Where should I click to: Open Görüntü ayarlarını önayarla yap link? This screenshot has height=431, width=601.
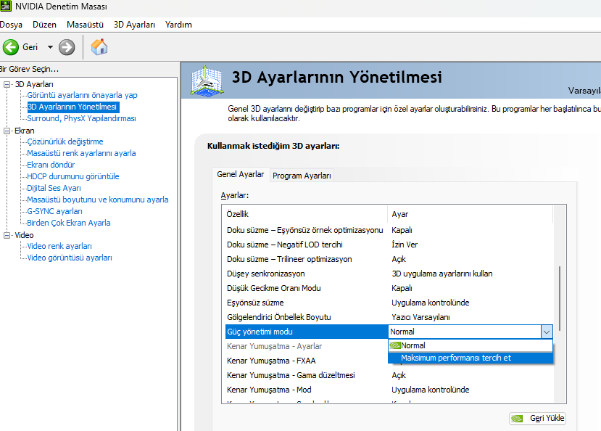(x=82, y=95)
